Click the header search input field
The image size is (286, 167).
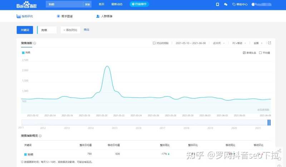point(64,4)
